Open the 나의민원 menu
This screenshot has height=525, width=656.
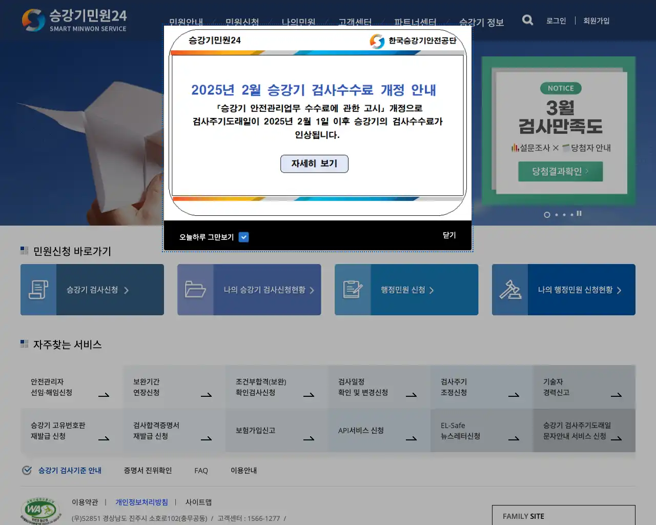coord(298,22)
